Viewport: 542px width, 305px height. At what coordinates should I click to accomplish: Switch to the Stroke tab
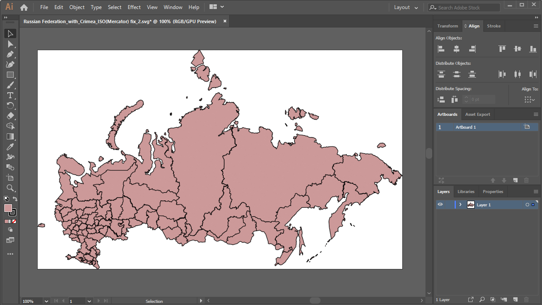tap(494, 26)
